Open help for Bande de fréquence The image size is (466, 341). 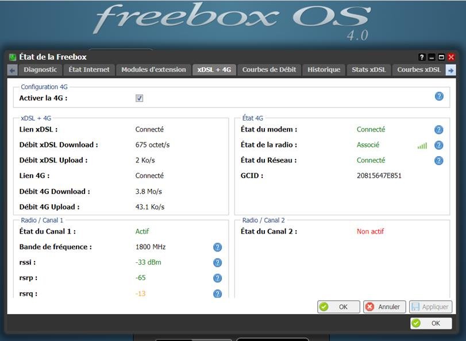218,247
